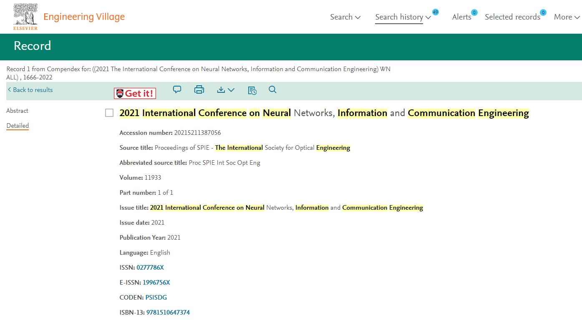Click the Issue title text
The width and height of the screenshot is (582, 320).
(287, 208)
